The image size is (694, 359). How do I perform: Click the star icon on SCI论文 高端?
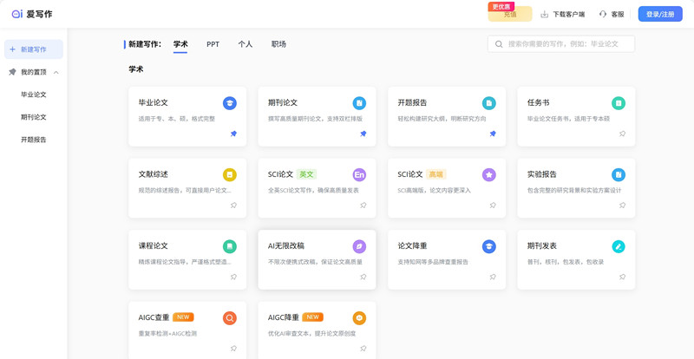click(489, 175)
